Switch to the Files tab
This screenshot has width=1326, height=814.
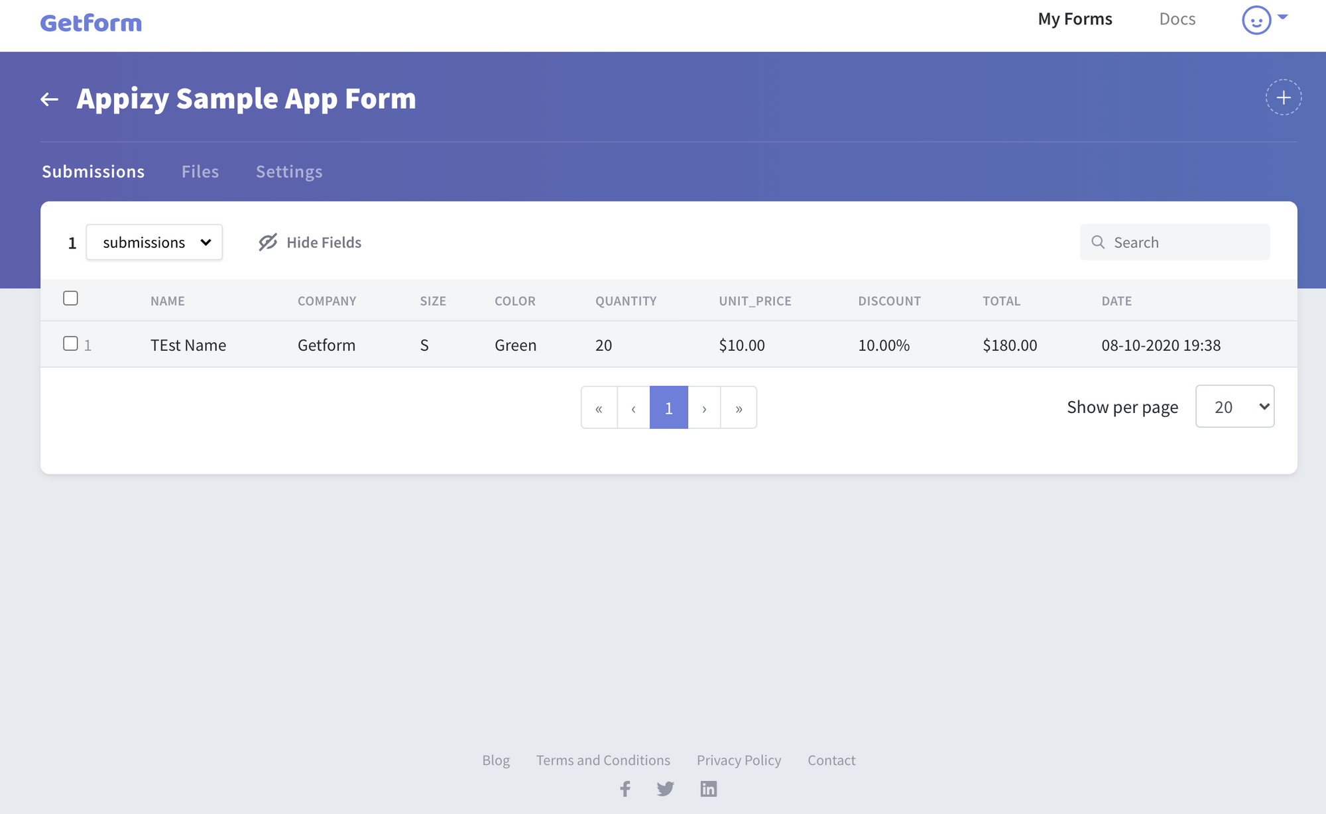[x=200, y=170]
